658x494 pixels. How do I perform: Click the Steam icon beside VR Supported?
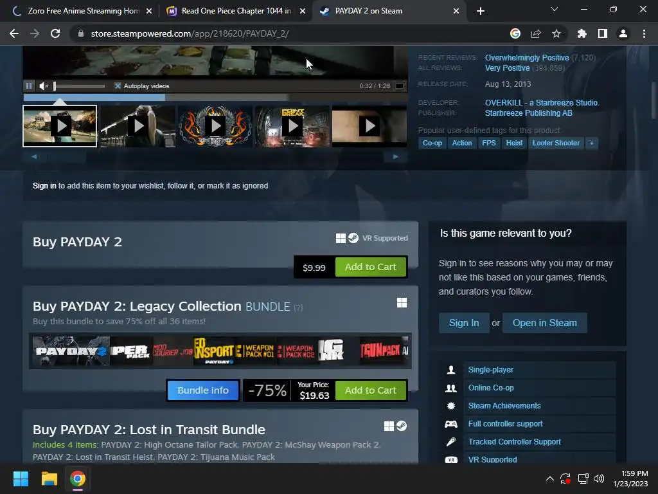353,238
